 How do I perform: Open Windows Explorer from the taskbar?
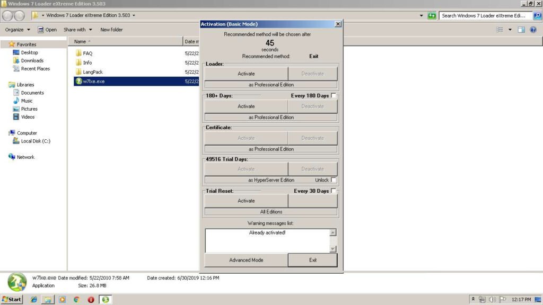coord(47,299)
